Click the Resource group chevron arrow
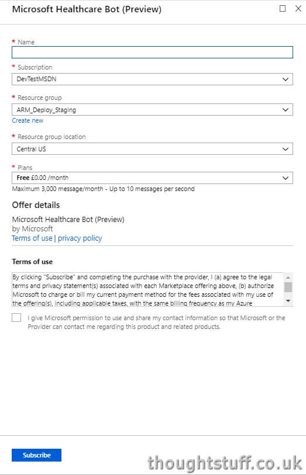 pos(286,110)
